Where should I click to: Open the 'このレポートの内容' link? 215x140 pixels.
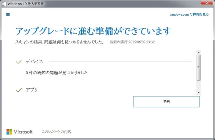click(x=57, y=132)
